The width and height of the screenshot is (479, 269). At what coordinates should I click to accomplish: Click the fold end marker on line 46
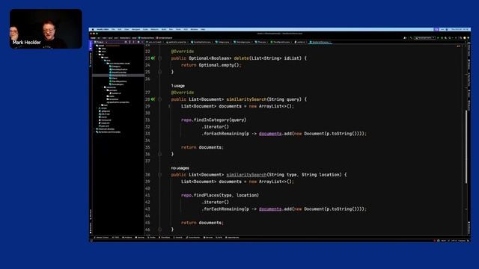coord(159,229)
